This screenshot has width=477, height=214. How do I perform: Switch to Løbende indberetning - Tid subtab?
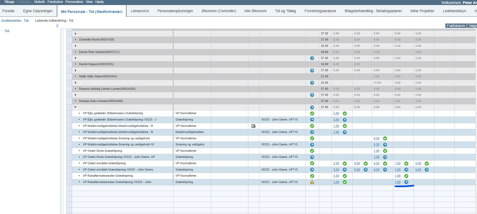(x=54, y=20)
